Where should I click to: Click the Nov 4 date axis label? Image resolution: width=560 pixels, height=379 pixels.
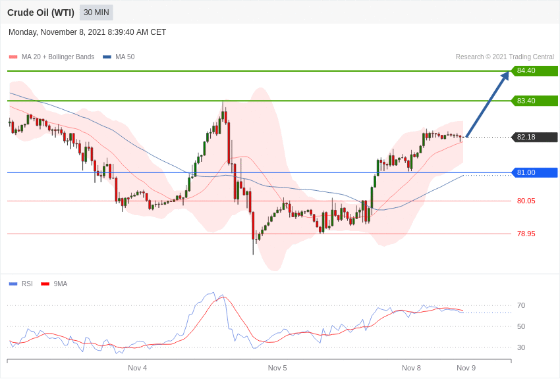pyautogui.click(x=138, y=368)
